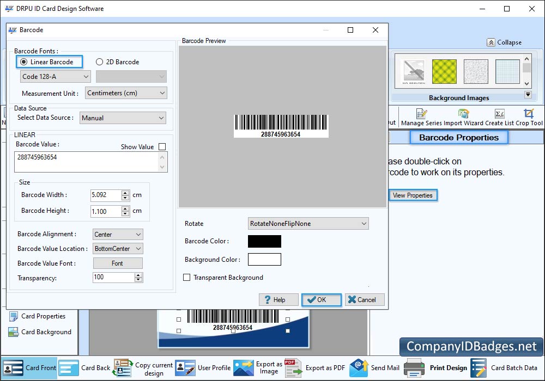Click Card Front tab label
Screen dimensions: 545x381
(41, 368)
